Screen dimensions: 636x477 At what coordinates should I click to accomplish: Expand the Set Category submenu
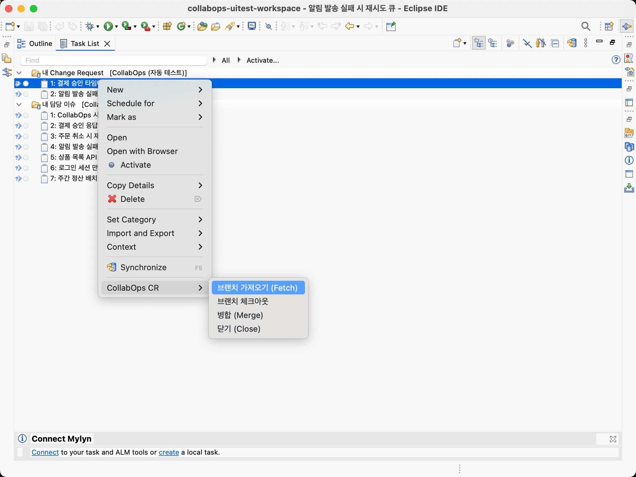tap(155, 220)
